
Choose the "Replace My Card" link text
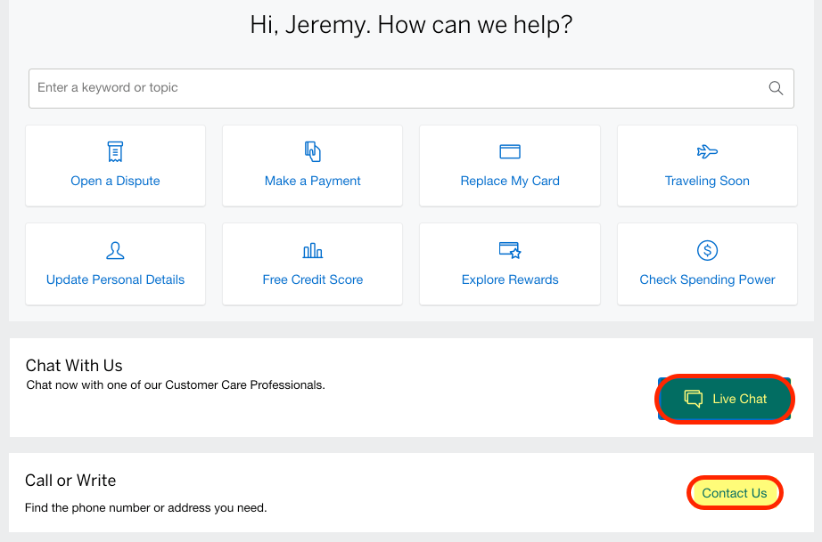[x=510, y=181]
